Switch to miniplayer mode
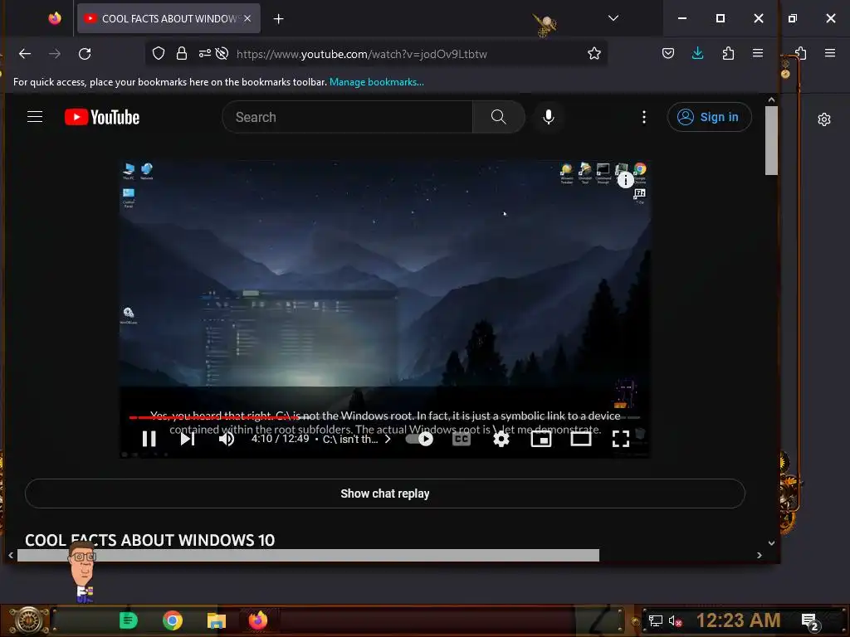 coord(541,439)
